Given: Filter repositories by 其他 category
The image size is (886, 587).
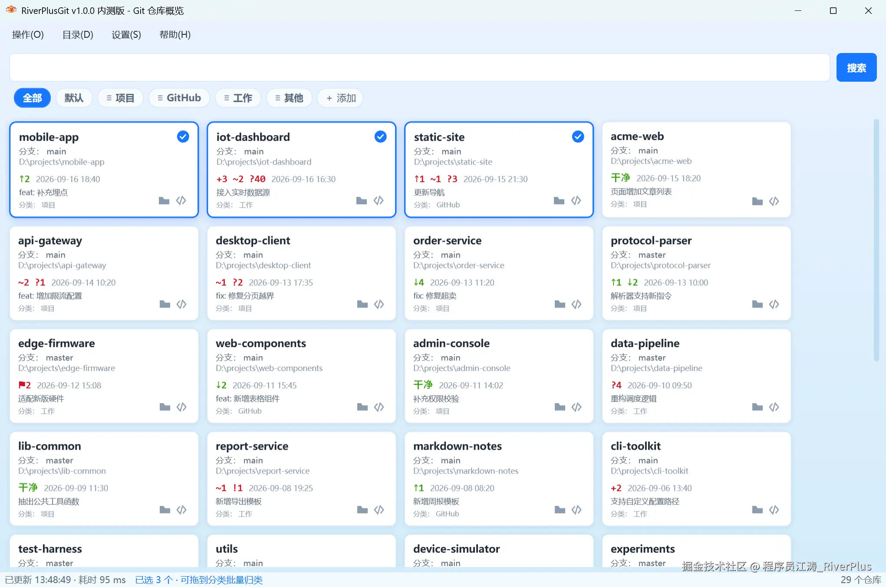Looking at the screenshot, I should click(x=289, y=98).
